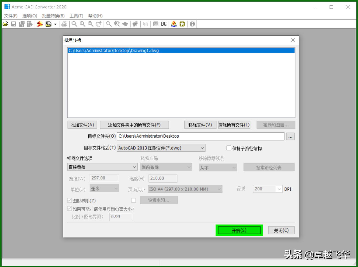
Task: Click the layers stack icon
Action: pos(146,24)
